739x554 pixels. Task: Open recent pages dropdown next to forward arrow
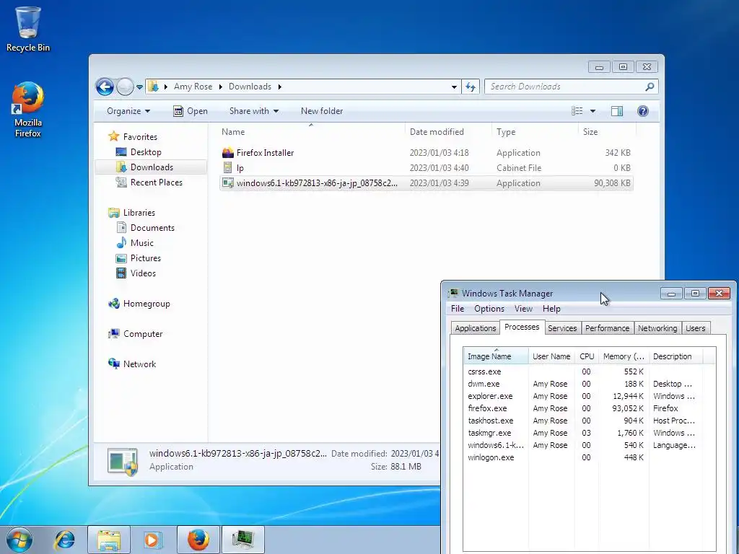(x=139, y=87)
